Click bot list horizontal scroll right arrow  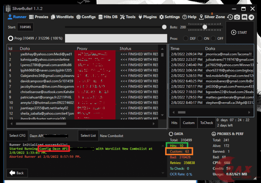click(154, 124)
